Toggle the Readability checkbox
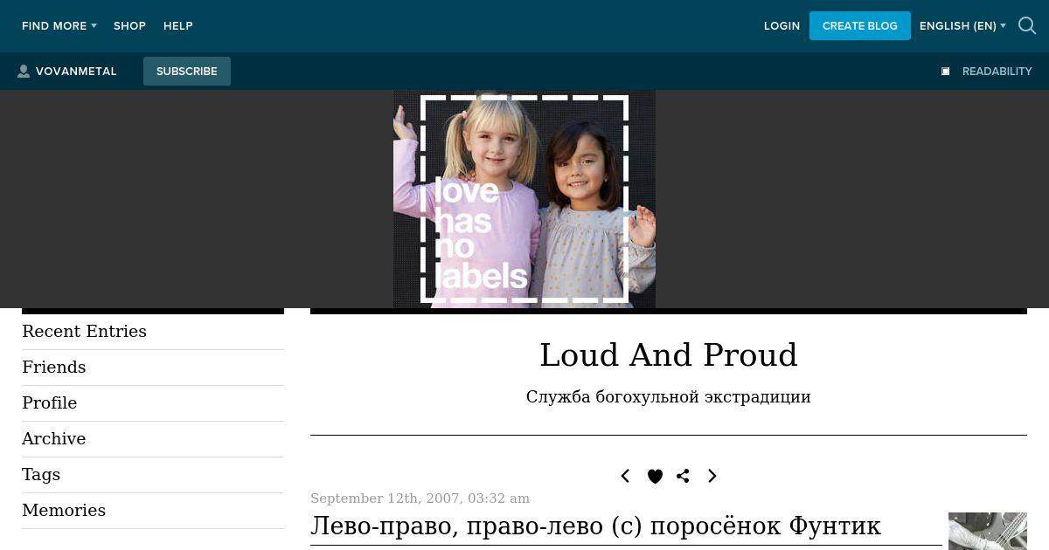1049x550 pixels. tap(945, 72)
